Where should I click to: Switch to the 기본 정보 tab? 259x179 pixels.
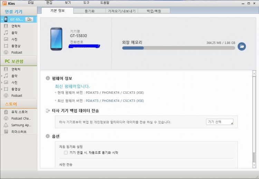57,11
